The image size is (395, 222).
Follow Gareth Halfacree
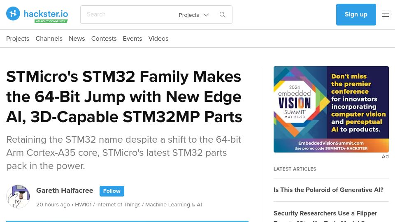click(x=112, y=191)
